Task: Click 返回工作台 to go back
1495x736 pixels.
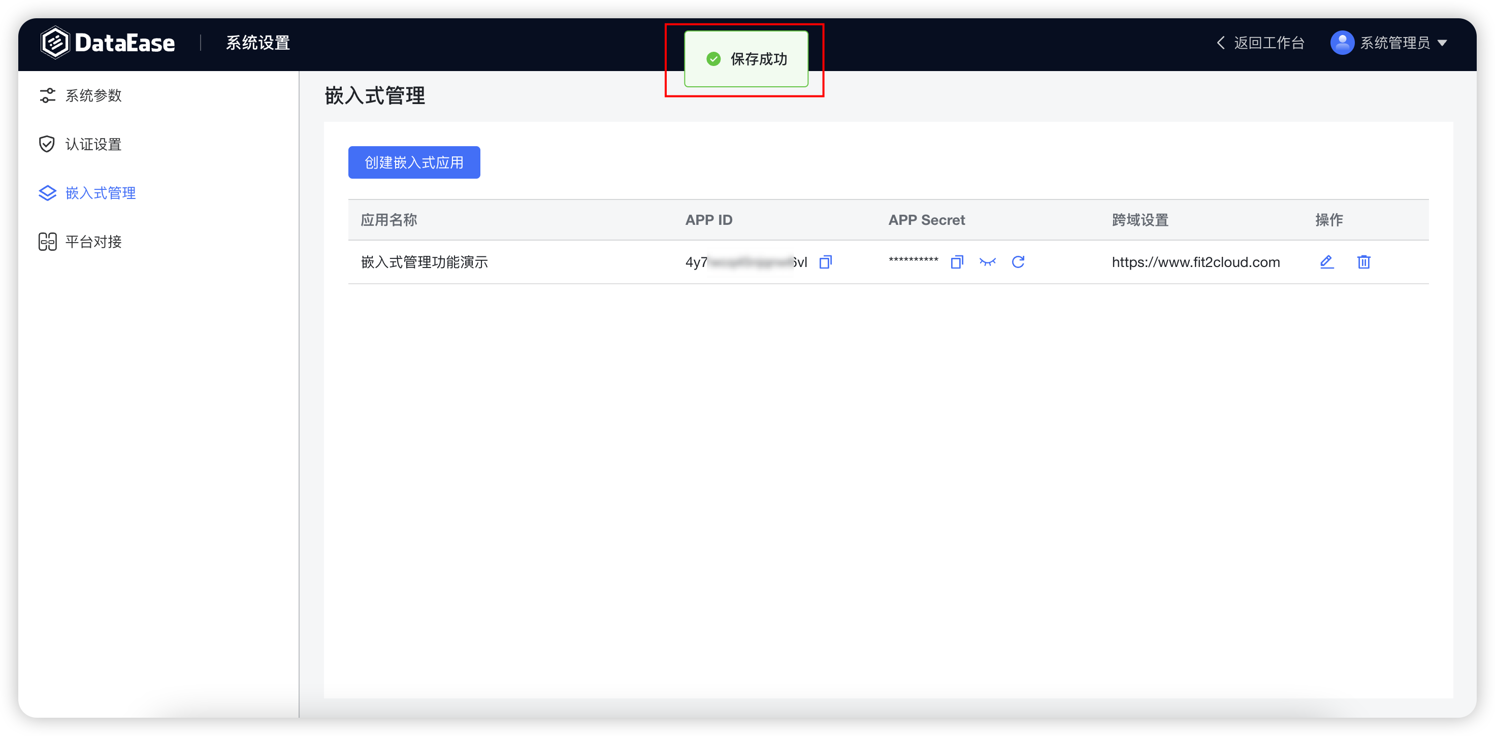Action: pyautogui.click(x=1269, y=42)
